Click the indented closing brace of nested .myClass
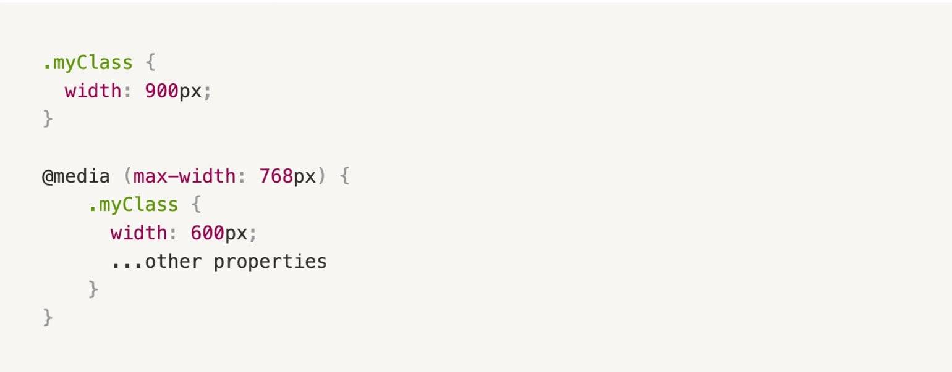952x372 pixels. coord(93,289)
